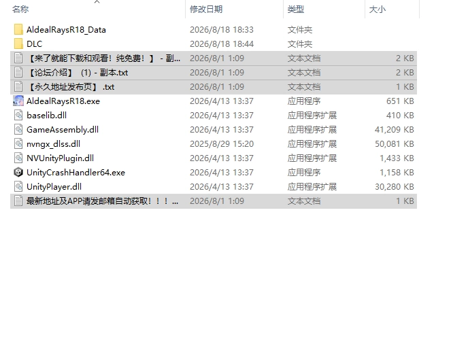Click text file icon for 【论坛介绍】 (1) - 副本.txt
Viewport: 468px width, 344px height.
pyautogui.click(x=18, y=73)
